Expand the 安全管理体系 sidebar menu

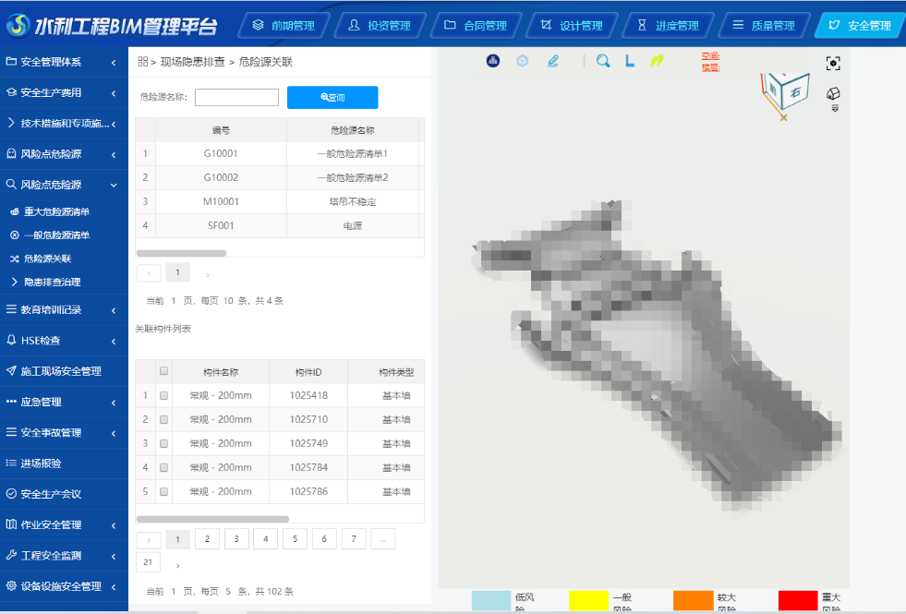[x=64, y=63]
